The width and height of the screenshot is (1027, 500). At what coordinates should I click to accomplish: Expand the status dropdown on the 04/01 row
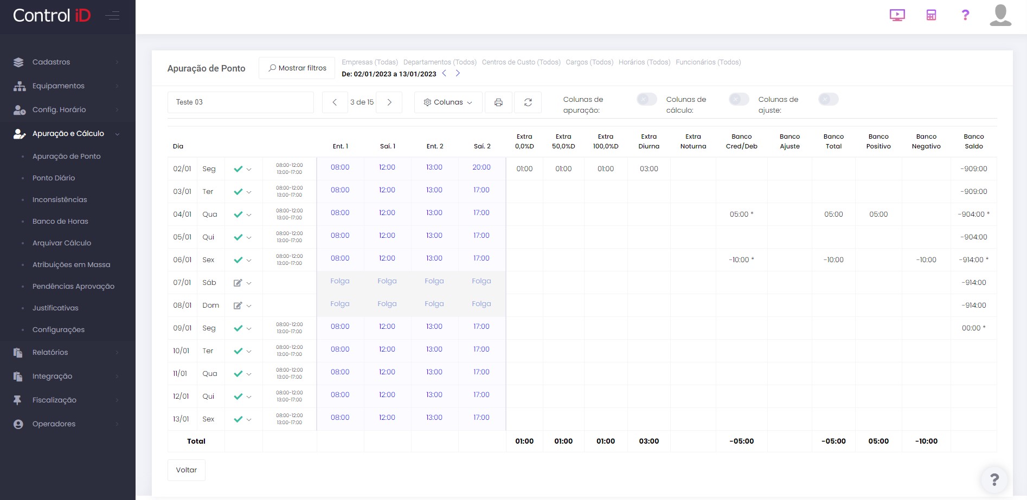(x=249, y=215)
